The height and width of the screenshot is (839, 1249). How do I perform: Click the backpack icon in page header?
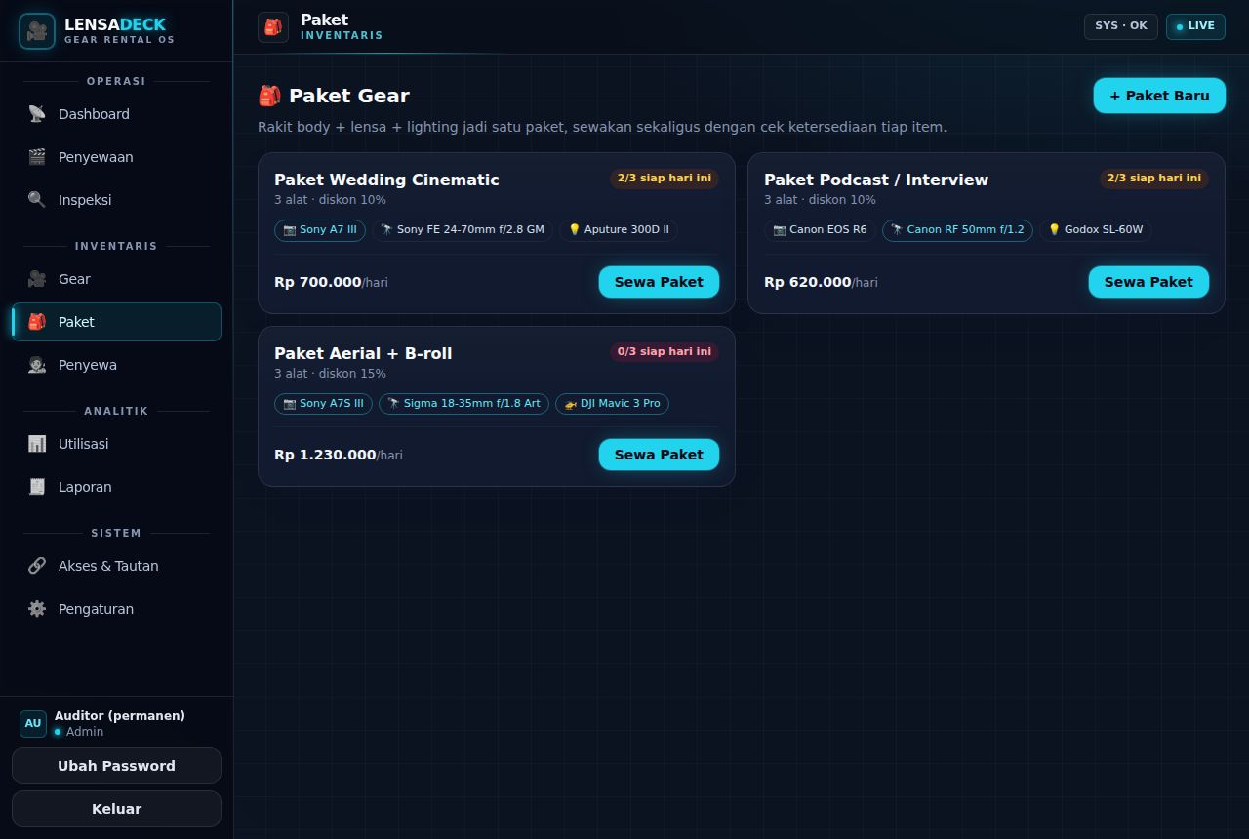pos(273,27)
